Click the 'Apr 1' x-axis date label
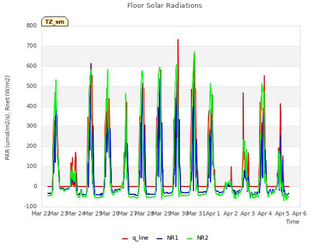The height and width of the screenshot is (248, 331). click(x=213, y=213)
